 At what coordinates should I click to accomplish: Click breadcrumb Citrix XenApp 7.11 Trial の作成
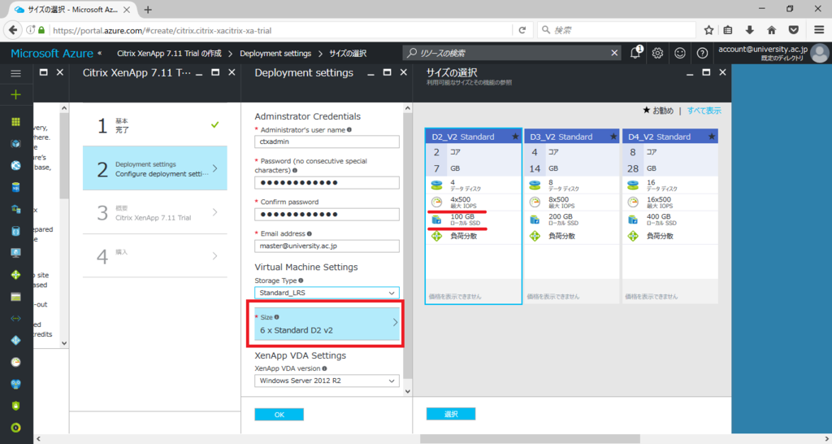[169, 53]
